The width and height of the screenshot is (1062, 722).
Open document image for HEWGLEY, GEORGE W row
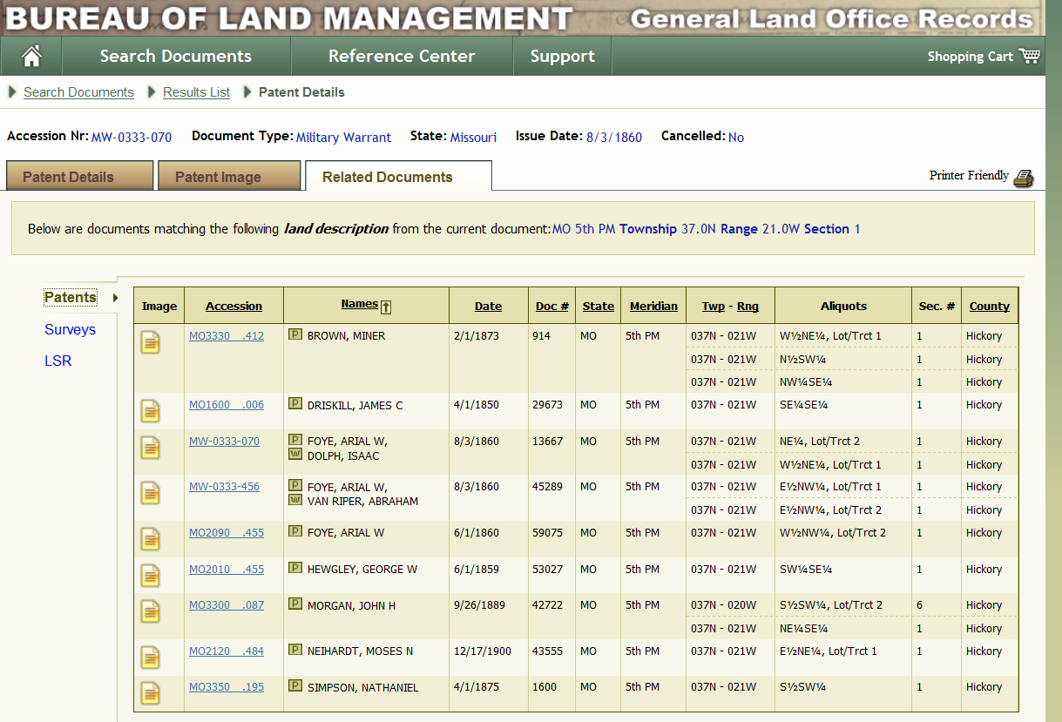coord(151,576)
